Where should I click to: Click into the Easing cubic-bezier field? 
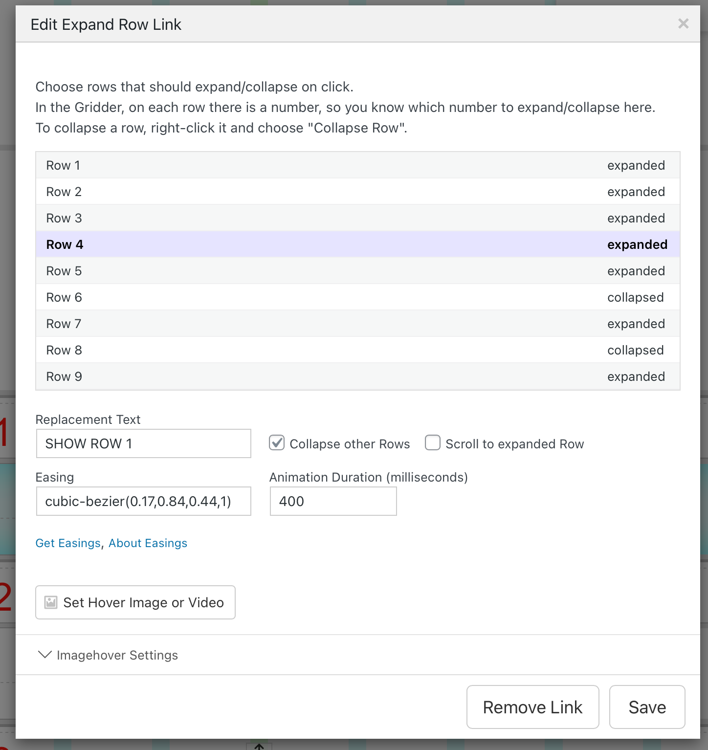143,501
